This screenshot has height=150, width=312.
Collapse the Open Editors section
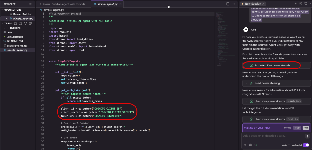[x=2, y=10]
